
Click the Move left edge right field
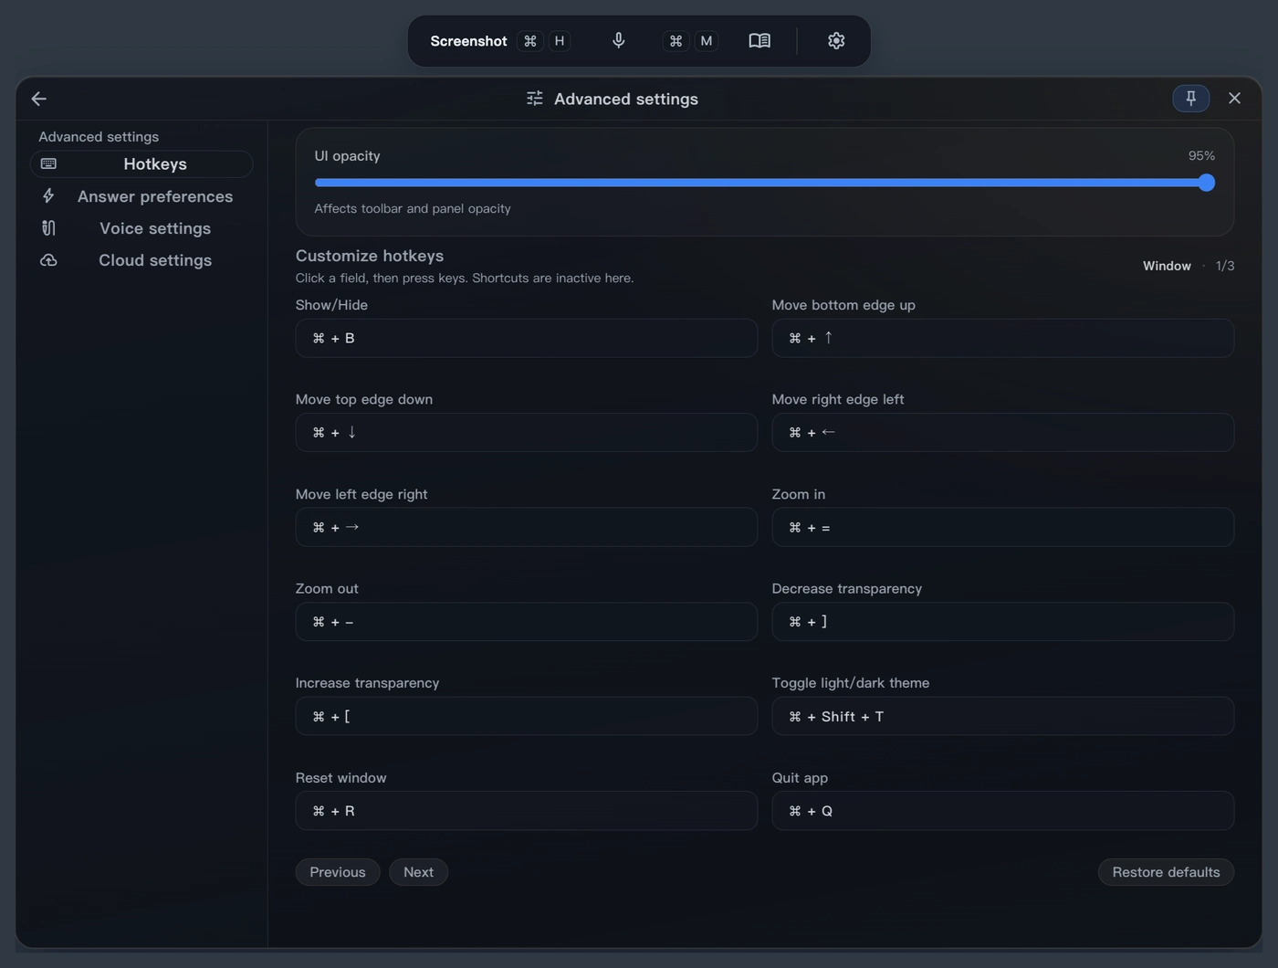(x=527, y=527)
